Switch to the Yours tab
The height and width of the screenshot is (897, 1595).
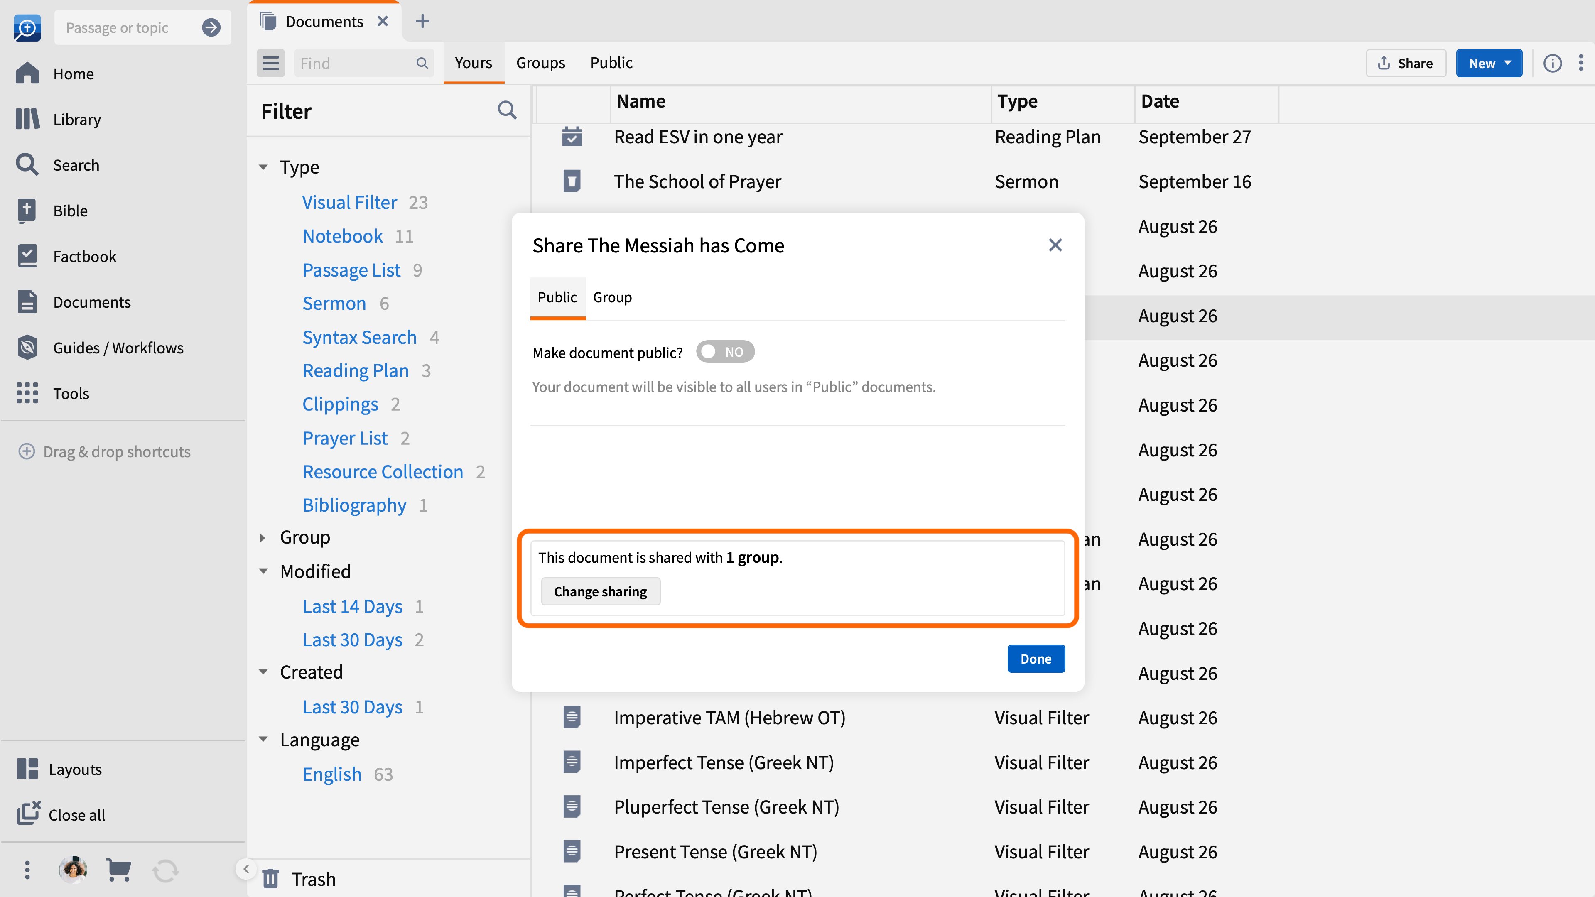coord(473,63)
